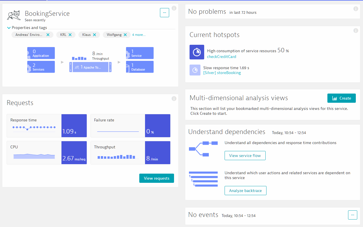Viewport: 363px width, 227px height.
Task: Click the Seen recently status text
Action: pyautogui.click(x=35, y=20)
